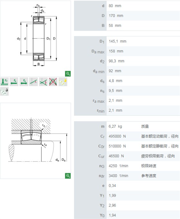Viewport: 180px width, 219px height.
Task: Click the 基本额定动载荷，径向 description
Action: (160, 136)
